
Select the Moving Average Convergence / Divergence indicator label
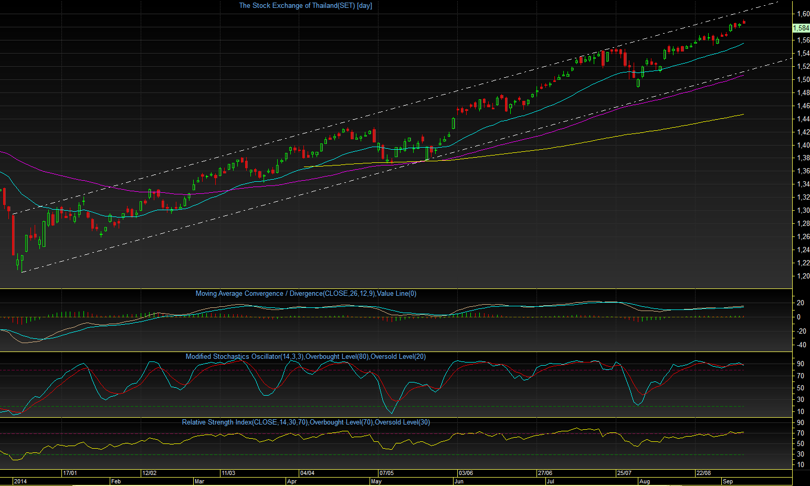(306, 294)
